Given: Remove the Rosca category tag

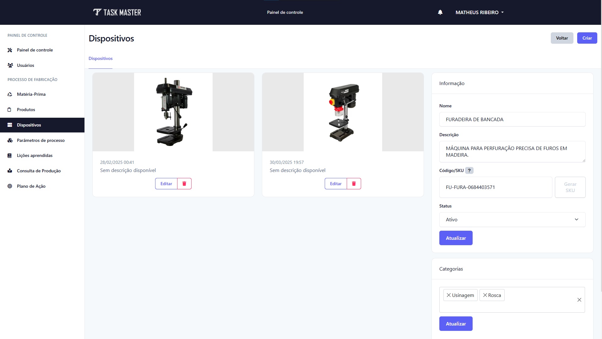Looking at the screenshot, I should point(485,295).
